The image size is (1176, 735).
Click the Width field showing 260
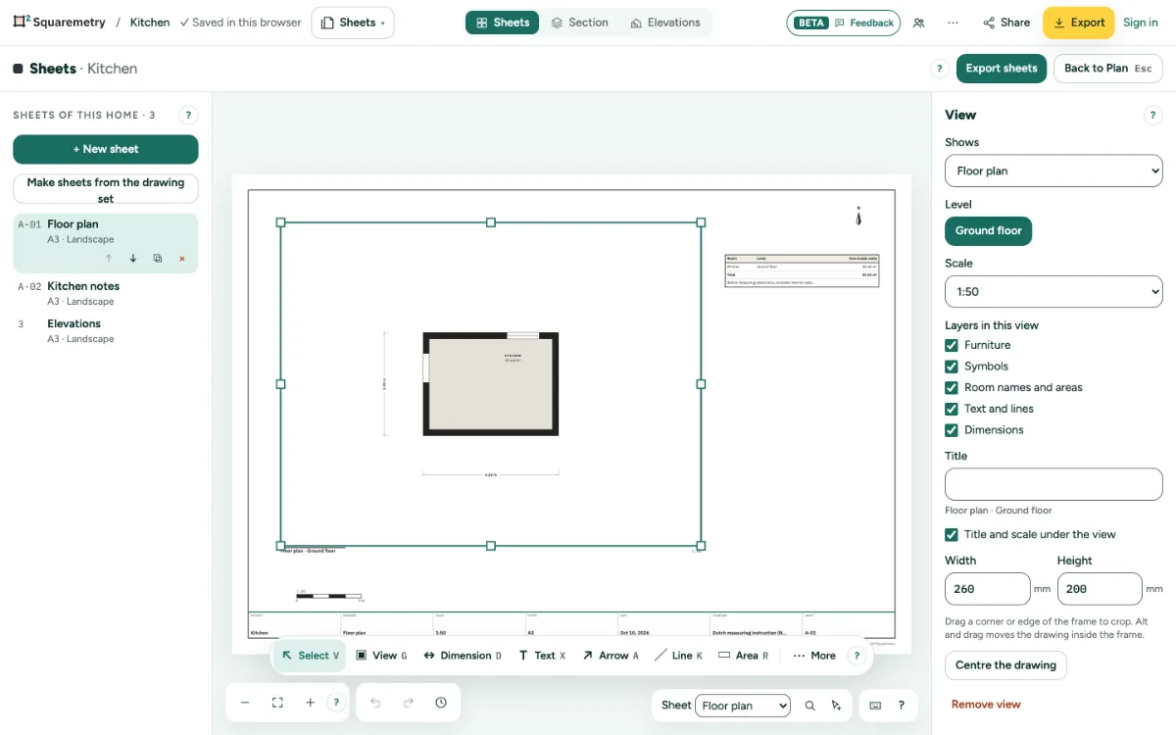pyautogui.click(x=988, y=589)
